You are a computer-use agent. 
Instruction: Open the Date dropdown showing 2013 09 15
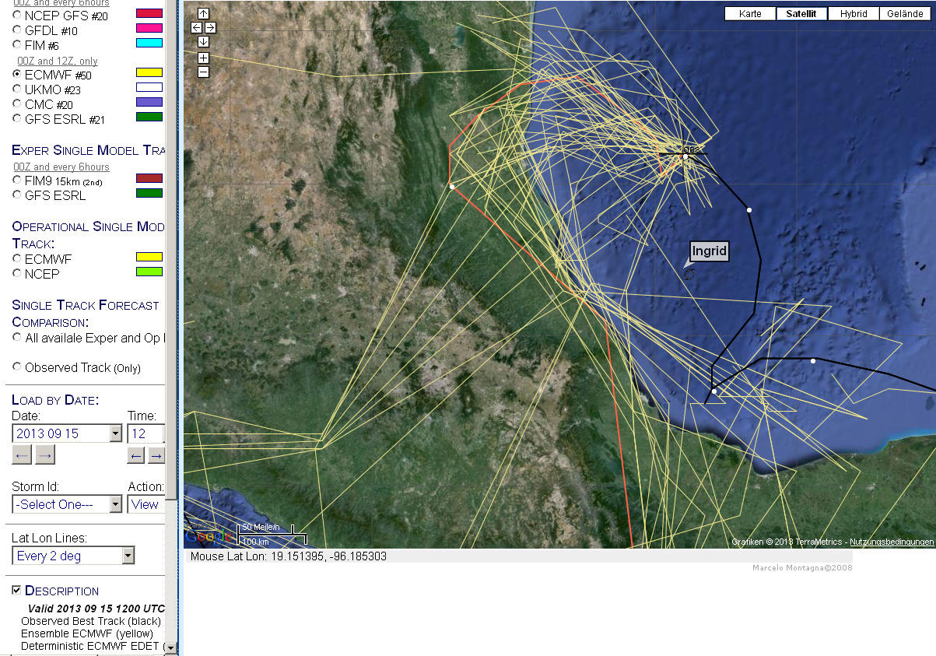point(116,433)
